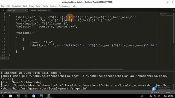Open the Tab Size: 4 selector

pos(155,92)
